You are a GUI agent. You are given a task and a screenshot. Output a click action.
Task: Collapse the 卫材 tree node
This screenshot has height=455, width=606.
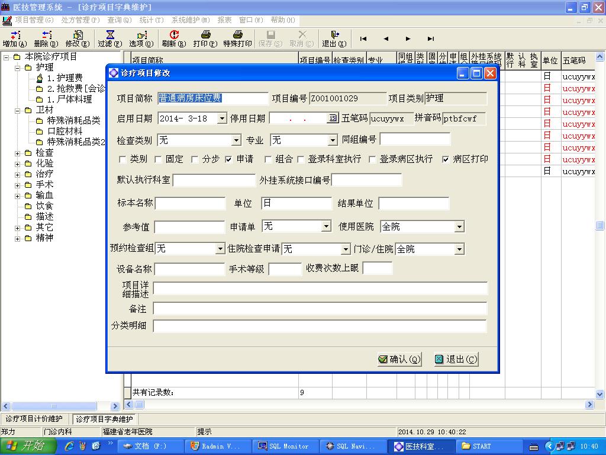17,111
